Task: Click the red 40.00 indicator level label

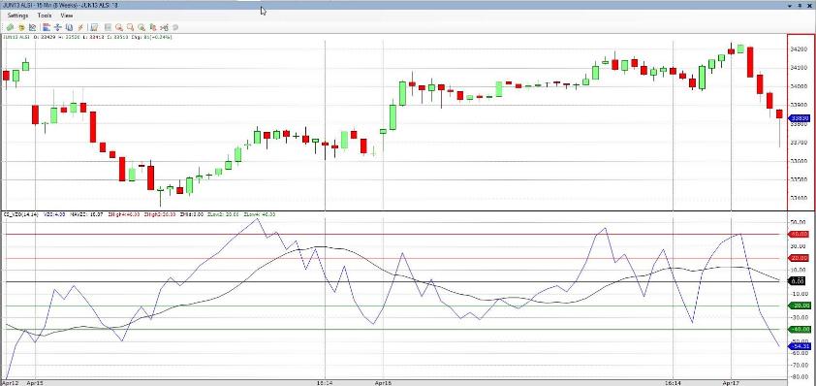Action: coord(800,235)
